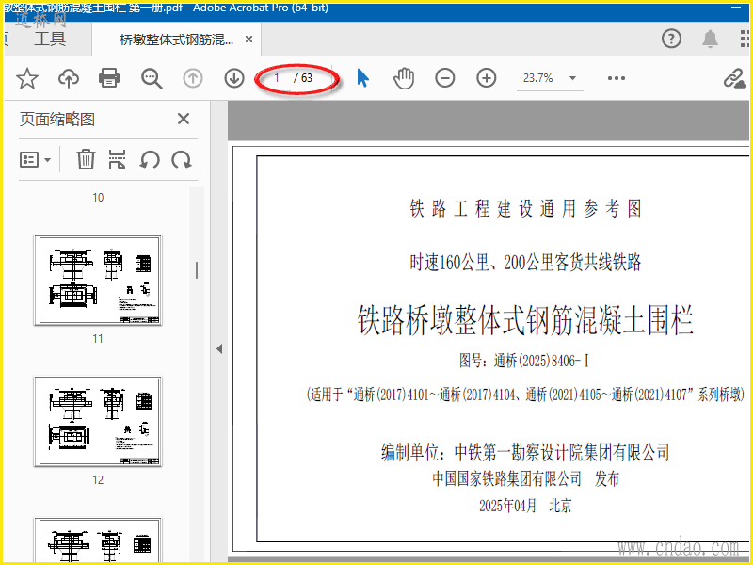Open the find text magnifier tool
753x565 pixels.
tap(152, 78)
